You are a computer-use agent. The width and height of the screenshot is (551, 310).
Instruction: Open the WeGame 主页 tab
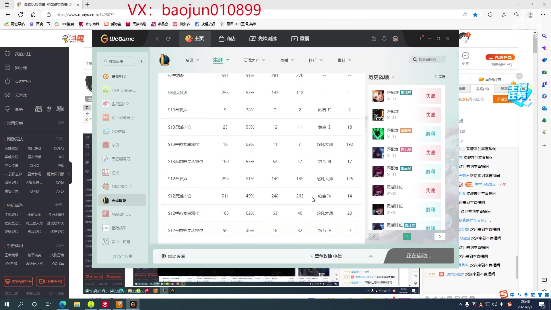[195, 39]
